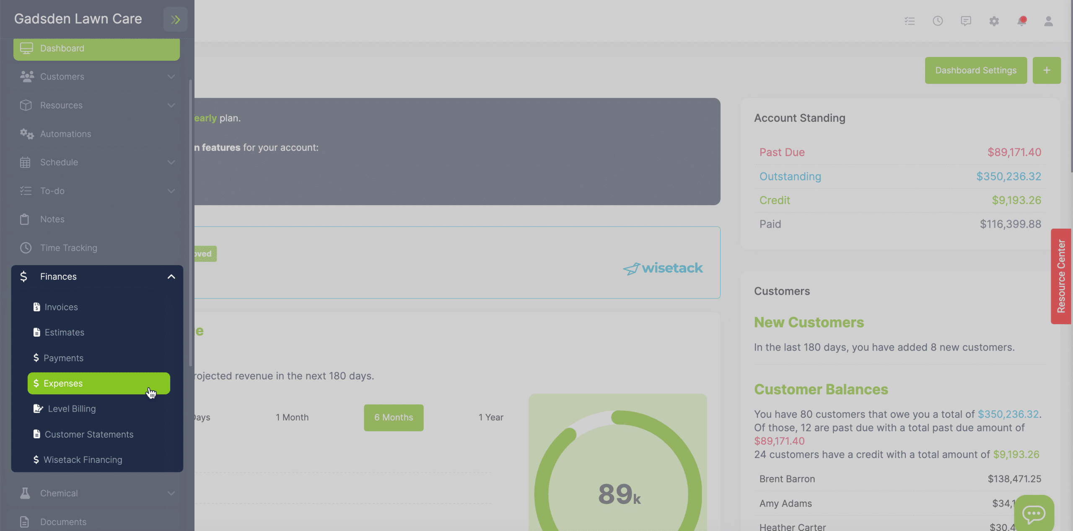Image resolution: width=1073 pixels, height=531 pixels.
Task: Click the Customer Statements file icon
Action: [37, 434]
